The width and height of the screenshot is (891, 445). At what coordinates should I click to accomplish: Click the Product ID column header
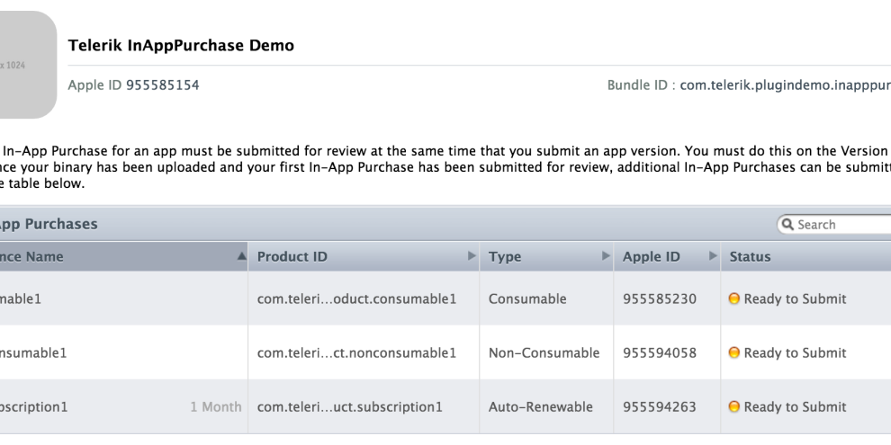(292, 257)
